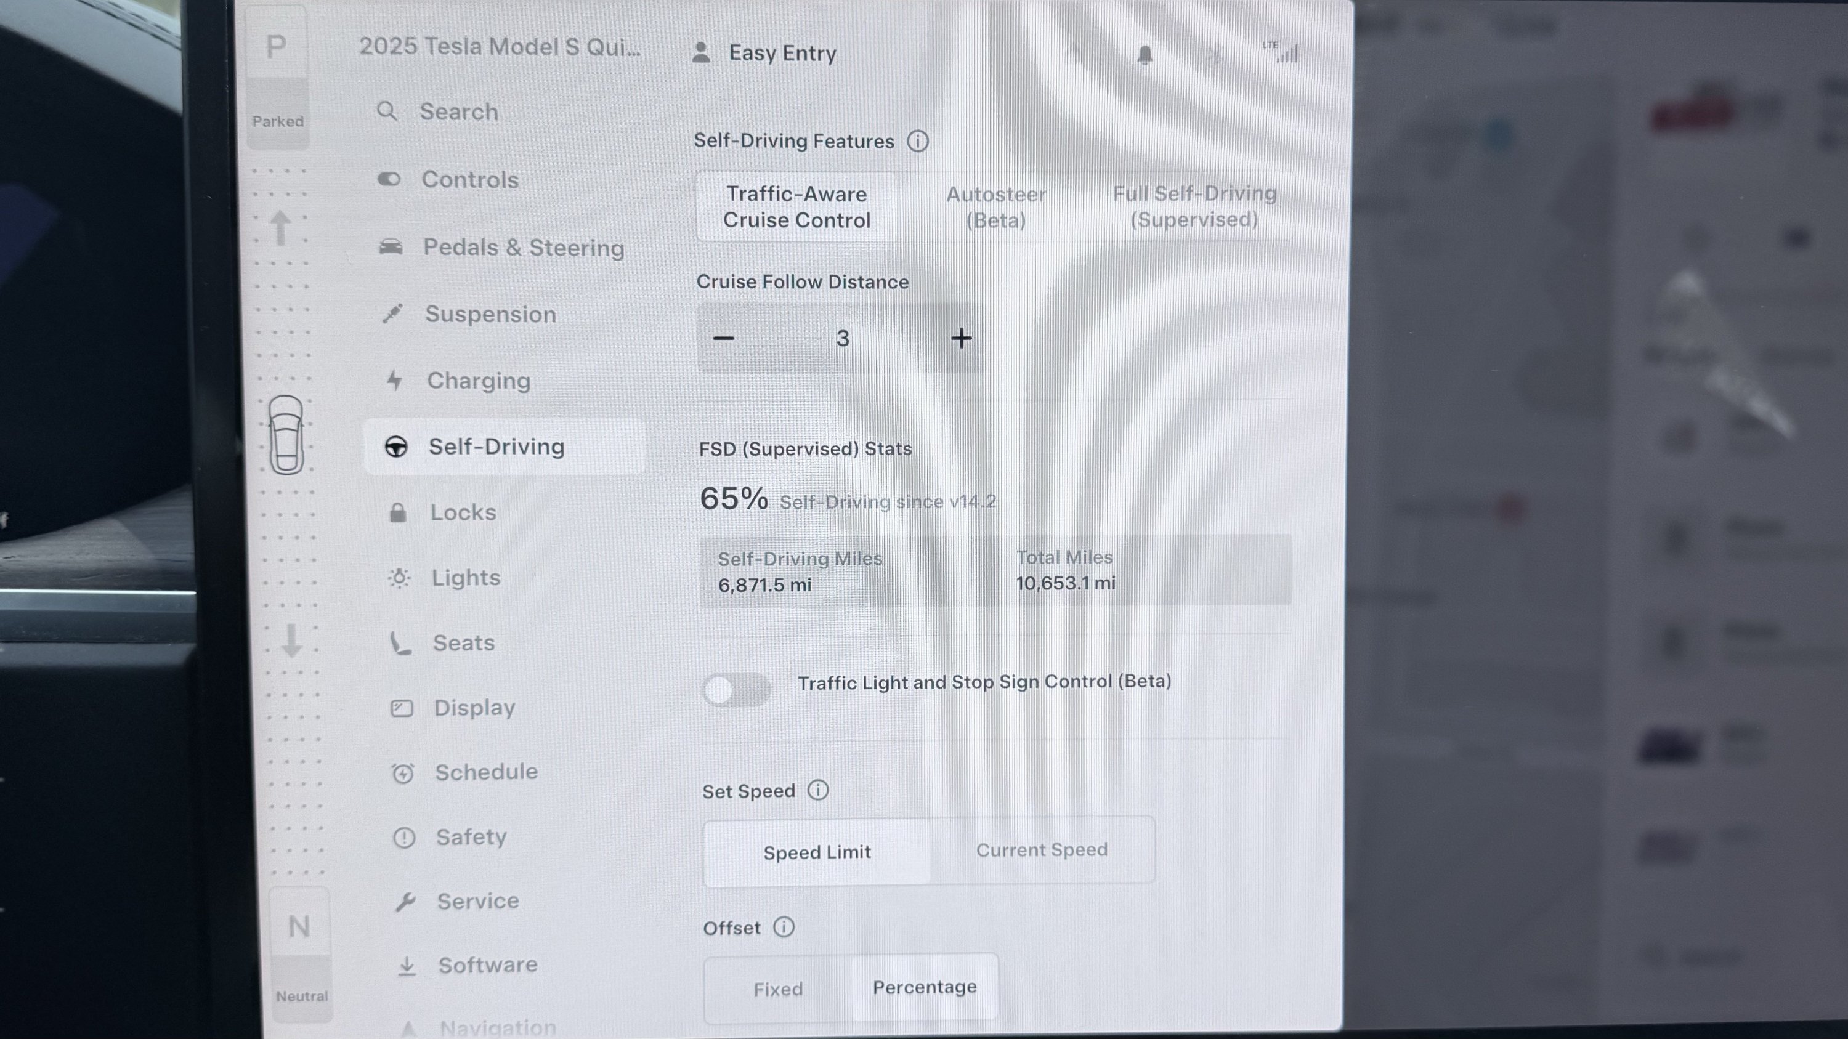Tap the Locks padlock icon

point(397,512)
